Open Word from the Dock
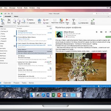111x111 pixels. coord(49,95)
